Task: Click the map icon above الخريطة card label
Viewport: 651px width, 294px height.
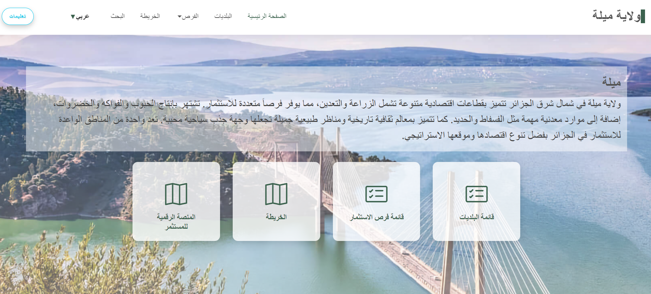Action: [x=276, y=194]
